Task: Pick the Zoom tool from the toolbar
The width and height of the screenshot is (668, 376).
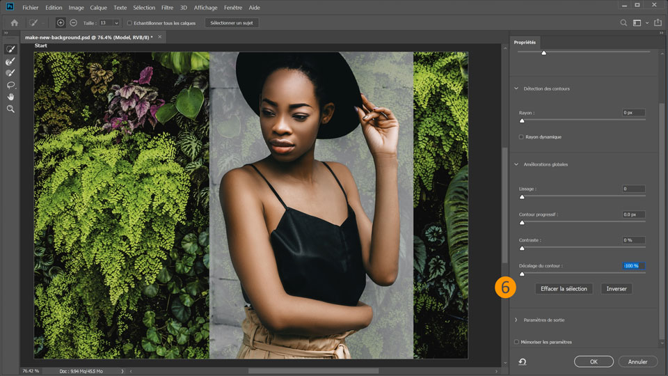Action: pyautogui.click(x=10, y=109)
